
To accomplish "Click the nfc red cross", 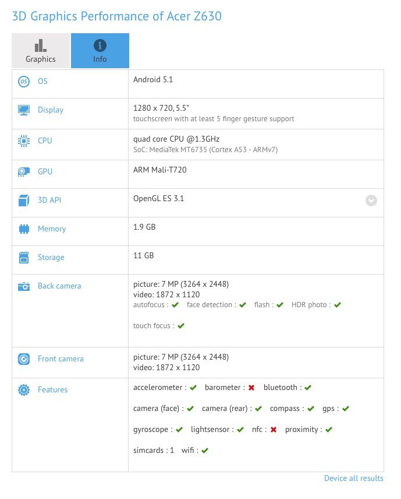I will pyautogui.click(x=274, y=430).
